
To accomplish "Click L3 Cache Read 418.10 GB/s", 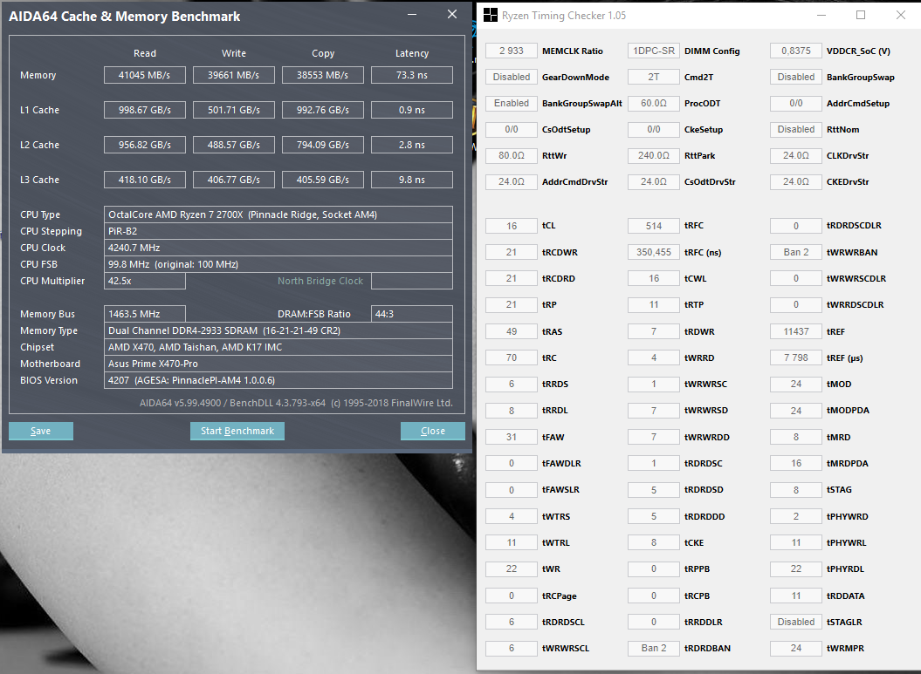I will [x=145, y=180].
